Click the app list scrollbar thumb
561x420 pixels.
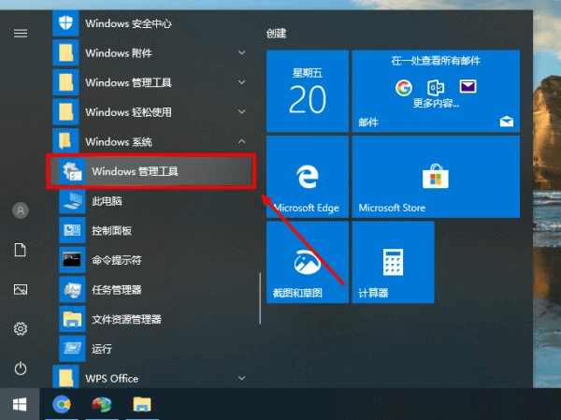point(260,298)
